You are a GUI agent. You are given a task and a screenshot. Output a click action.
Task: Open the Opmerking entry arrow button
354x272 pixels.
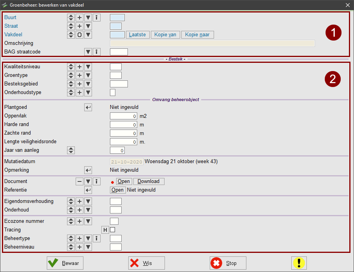click(x=88, y=170)
